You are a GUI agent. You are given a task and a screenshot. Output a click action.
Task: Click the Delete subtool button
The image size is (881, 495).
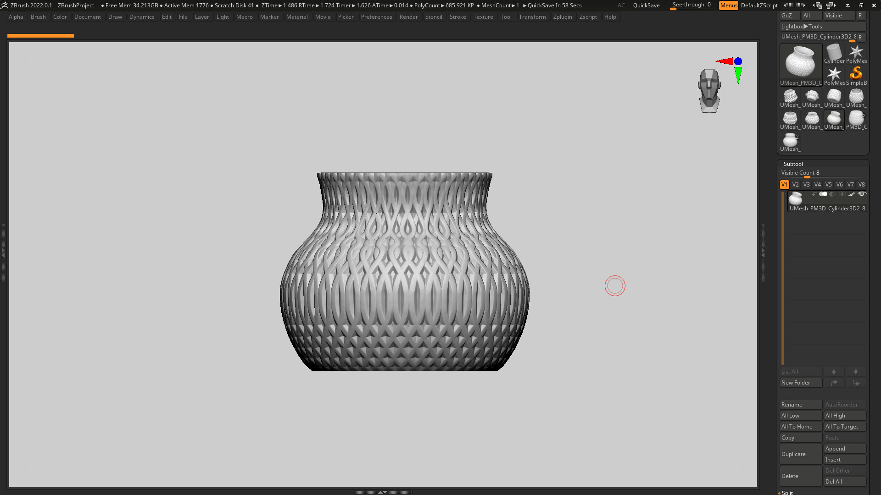click(801, 476)
